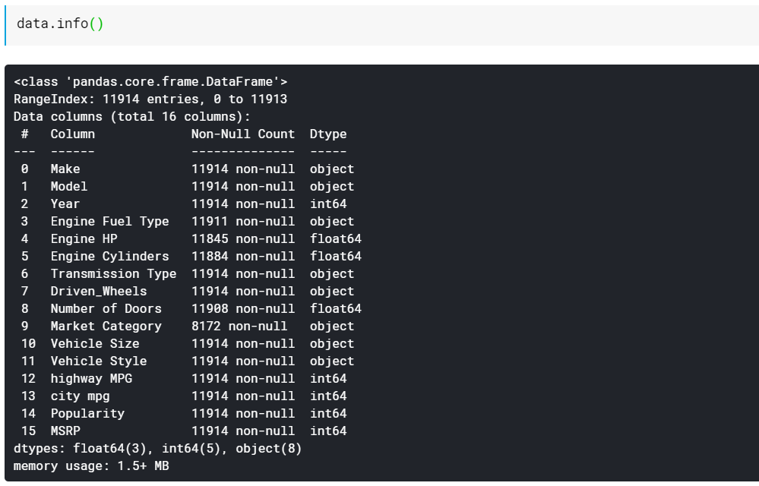Select the 'Engine Cylinders' row
759x486 pixels.
click(x=109, y=256)
